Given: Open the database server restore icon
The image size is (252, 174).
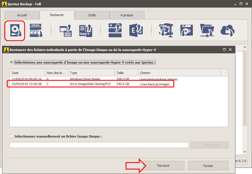Looking at the screenshot, I should pyautogui.click(x=115, y=30).
